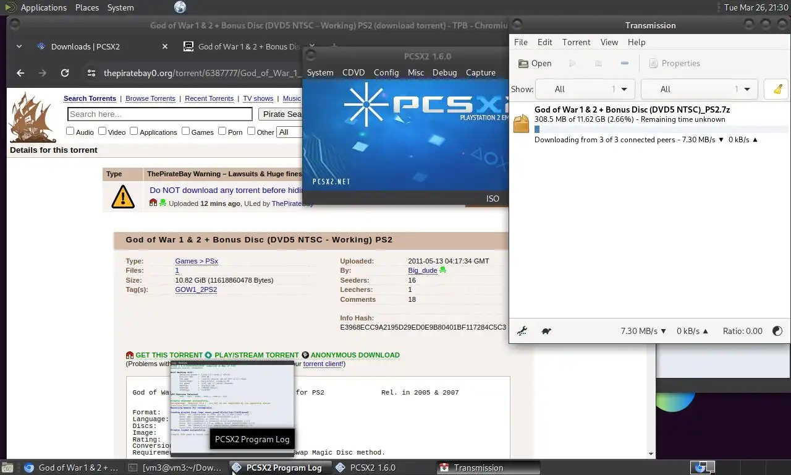Open PCSX2 Misc menu
Image resolution: width=791 pixels, height=475 pixels.
416,72
